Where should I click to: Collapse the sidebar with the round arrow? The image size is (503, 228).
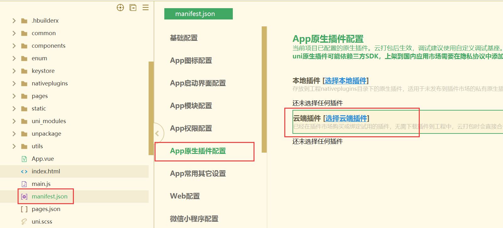[x=158, y=133]
